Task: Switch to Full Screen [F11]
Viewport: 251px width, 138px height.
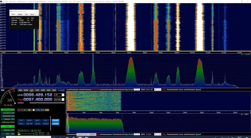Action: [8, 123]
